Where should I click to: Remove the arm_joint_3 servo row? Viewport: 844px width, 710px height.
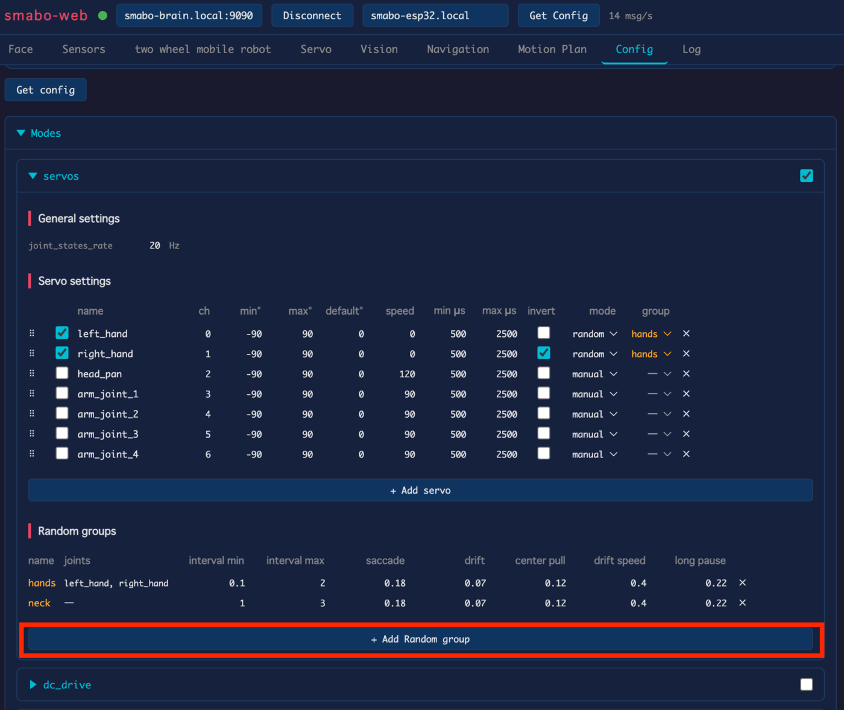(x=686, y=434)
